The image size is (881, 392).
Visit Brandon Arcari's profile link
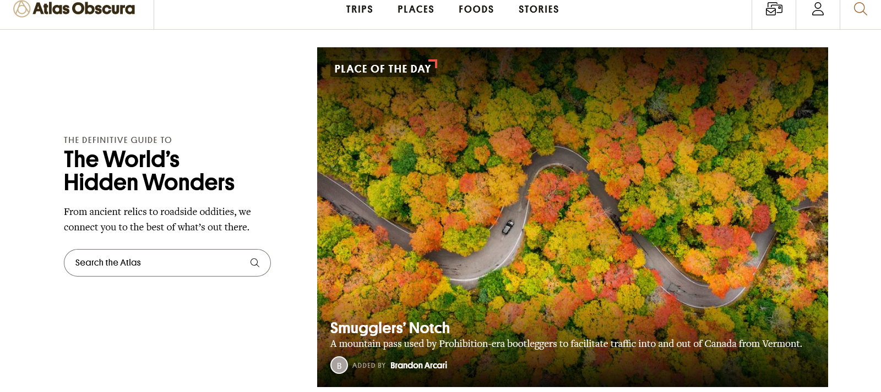[x=418, y=365]
